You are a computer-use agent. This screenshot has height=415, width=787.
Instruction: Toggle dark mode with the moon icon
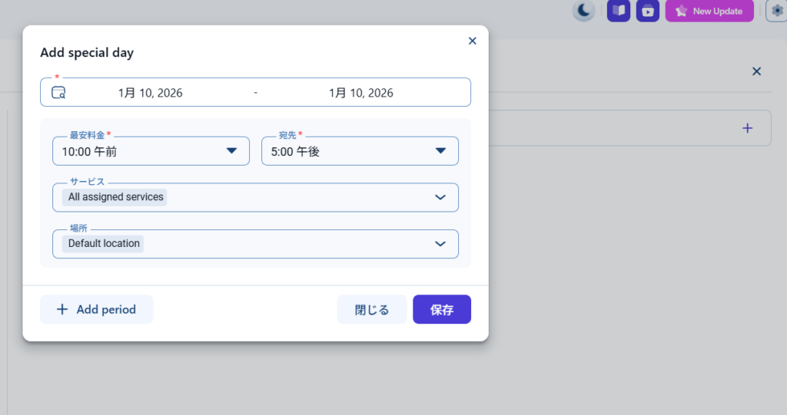[x=584, y=11]
